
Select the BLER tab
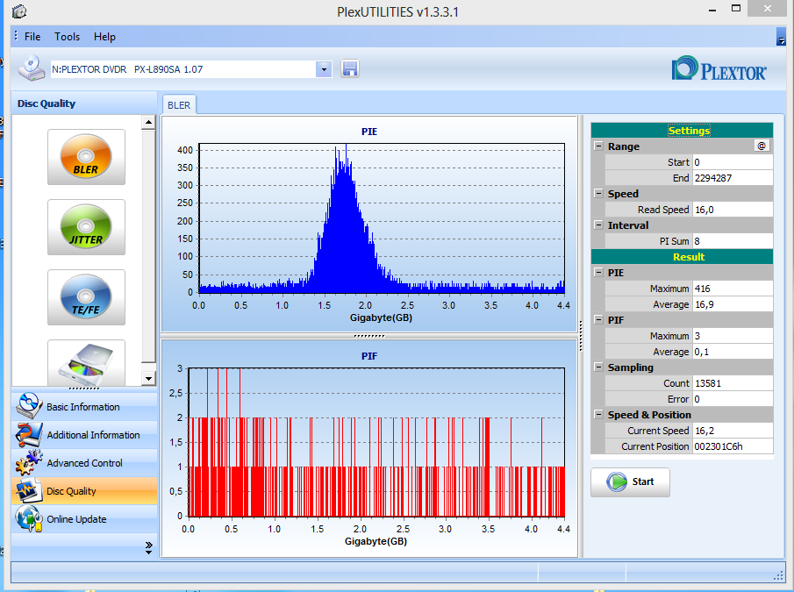(x=179, y=104)
